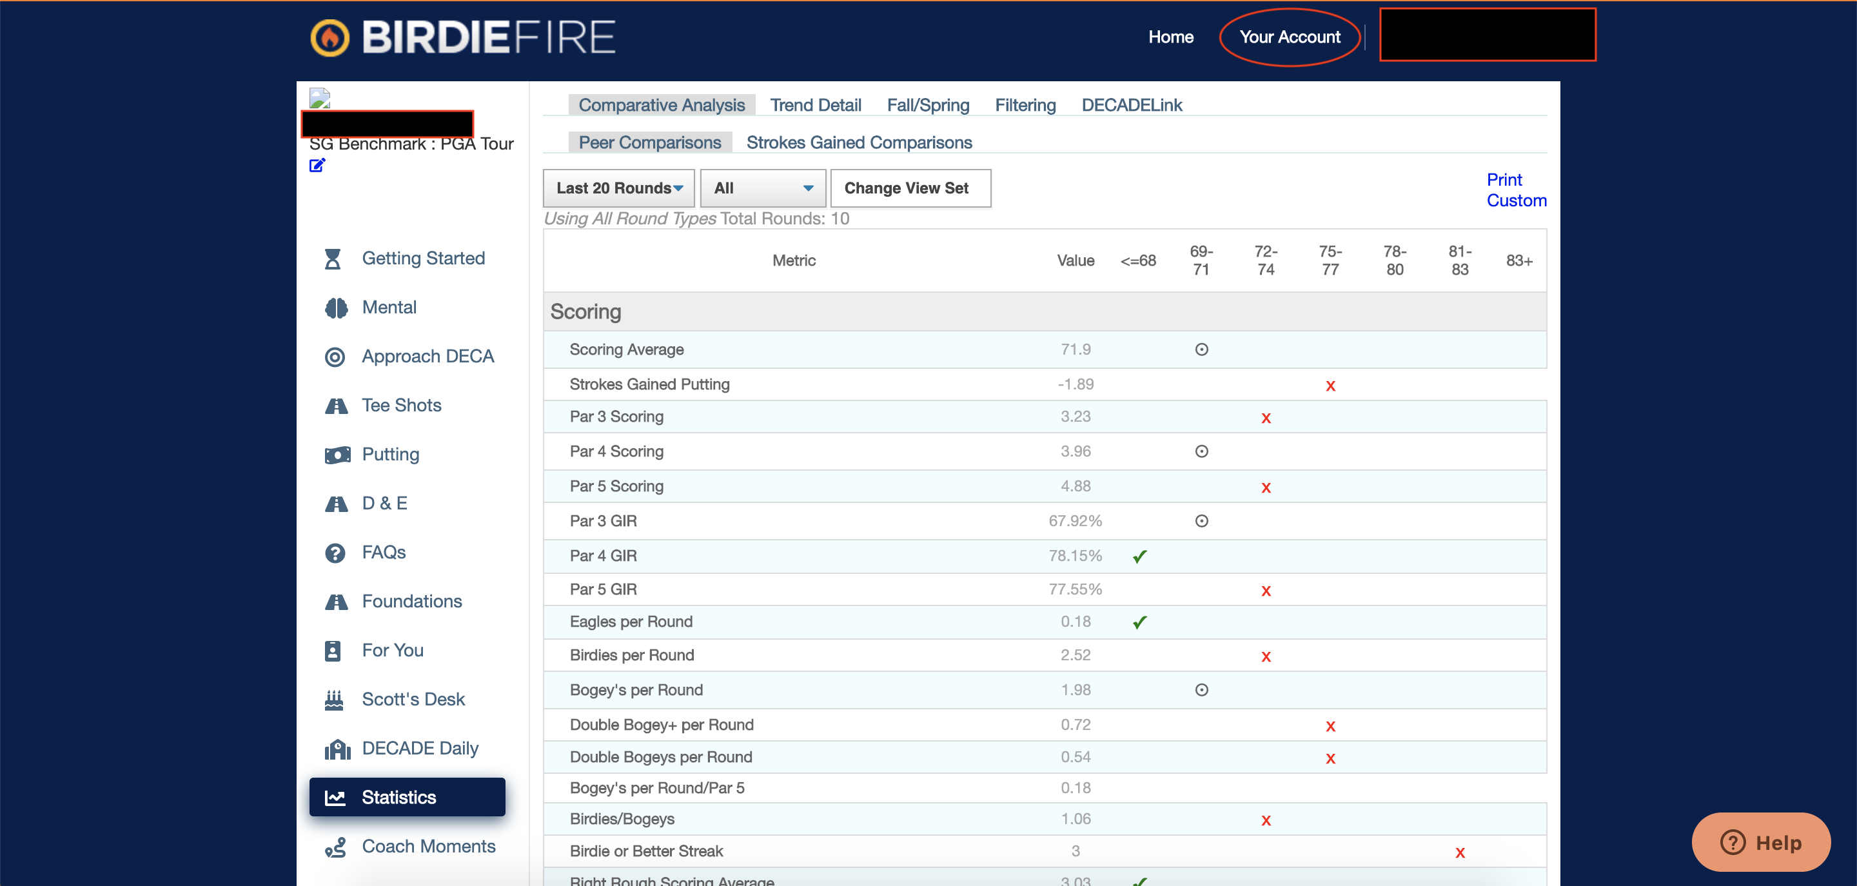
Task: Click the broken profile image thumbnail
Action: 319,98
